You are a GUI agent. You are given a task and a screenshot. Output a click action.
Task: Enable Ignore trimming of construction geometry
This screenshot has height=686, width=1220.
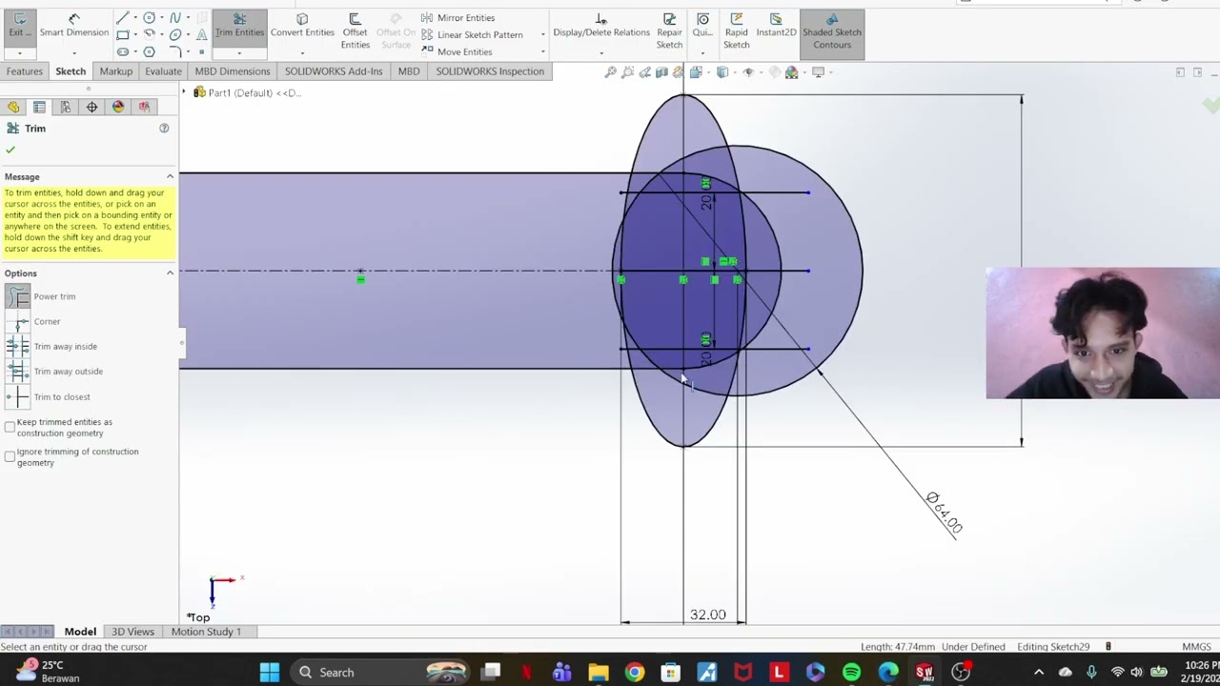(x=10, y=456)
